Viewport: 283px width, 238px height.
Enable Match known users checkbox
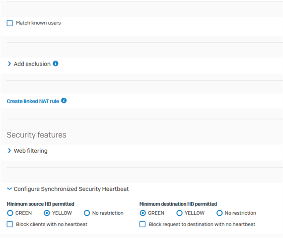pyautogui.click(x=10, y=23)
